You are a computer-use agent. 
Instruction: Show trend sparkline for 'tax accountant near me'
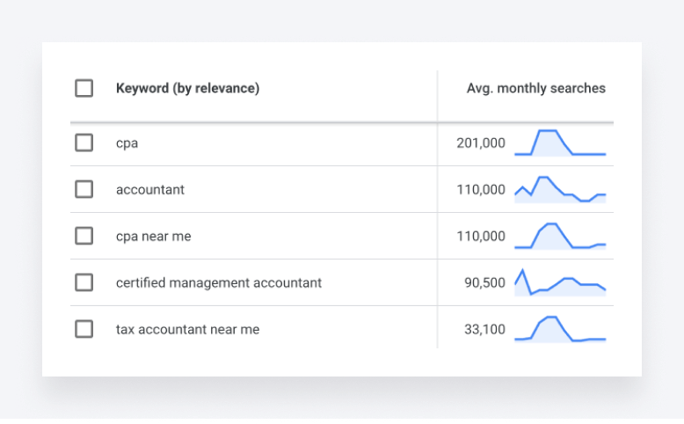click(560, 329)
